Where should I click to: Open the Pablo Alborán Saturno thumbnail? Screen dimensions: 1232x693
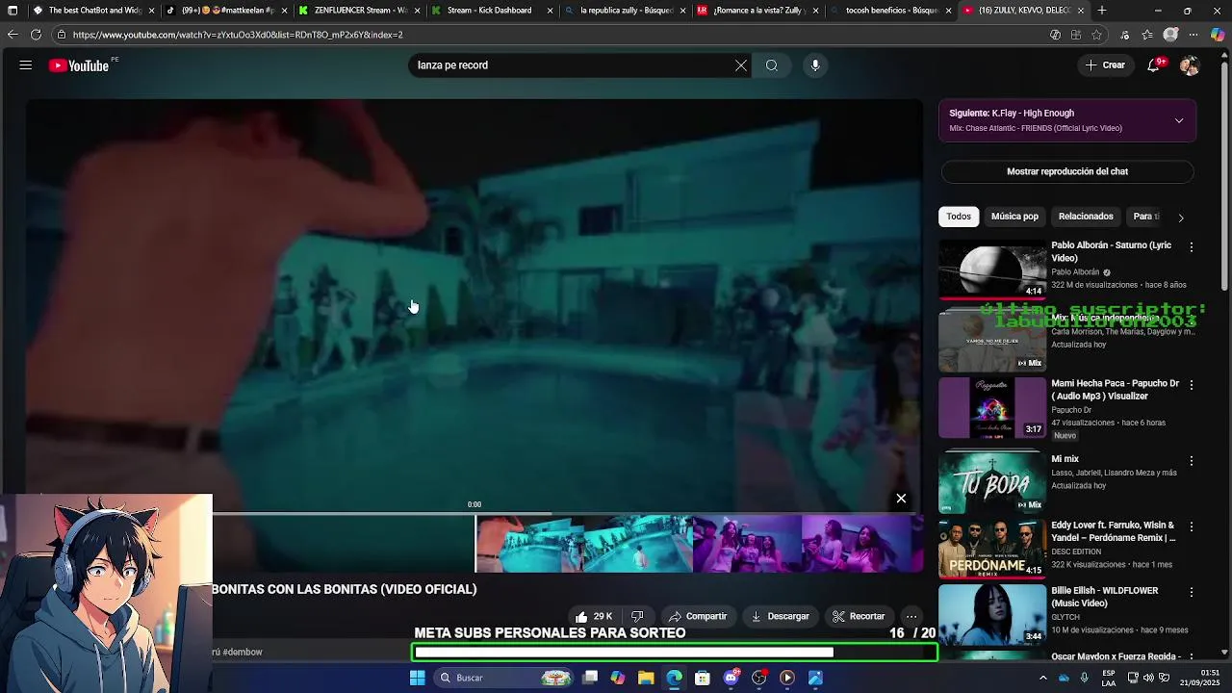[992, 269]
